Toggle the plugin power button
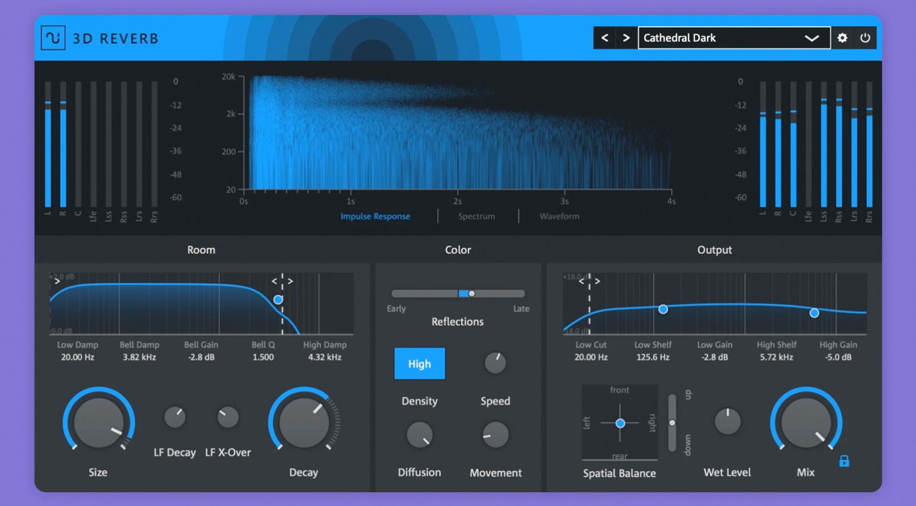916x506 pixels. pyautogui.click(x=865, y=38)
